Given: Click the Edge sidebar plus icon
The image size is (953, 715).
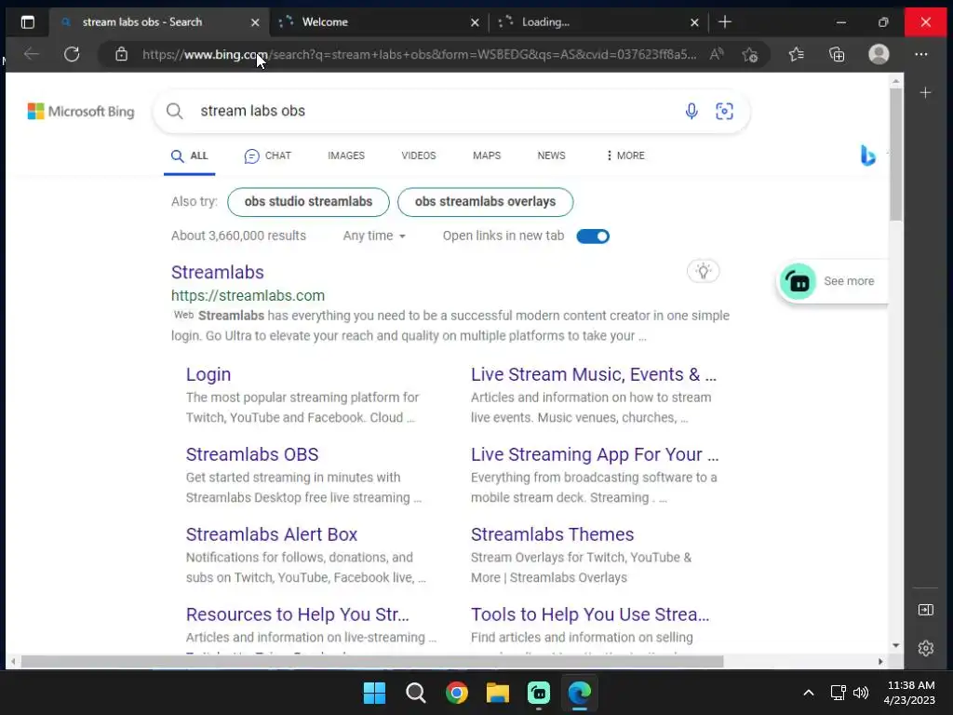Looking at the screenshot, I should tap(925, 92).
